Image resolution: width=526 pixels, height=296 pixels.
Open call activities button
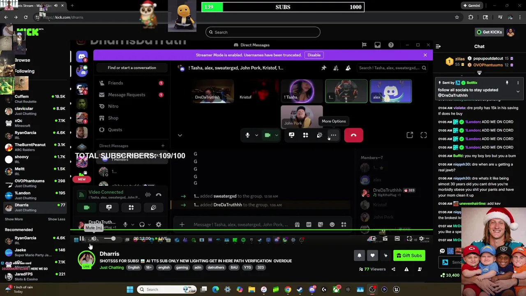coord(305,135)
